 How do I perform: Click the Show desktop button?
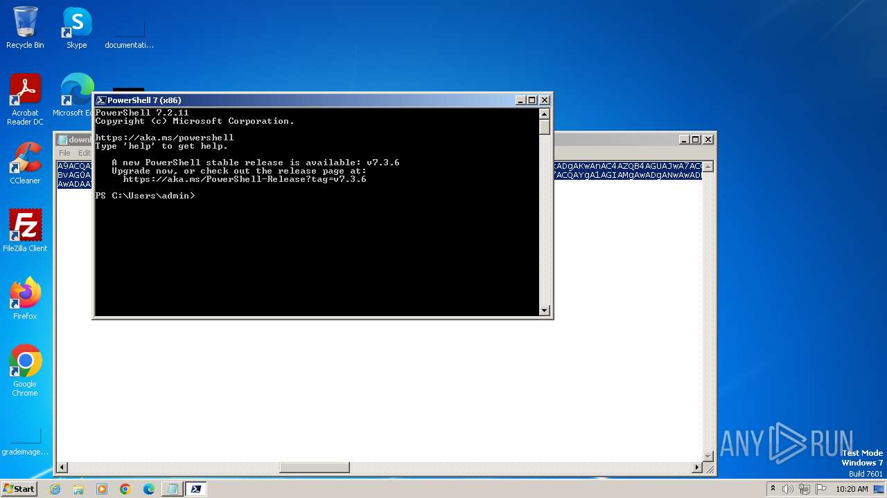[x=879, y=489]
